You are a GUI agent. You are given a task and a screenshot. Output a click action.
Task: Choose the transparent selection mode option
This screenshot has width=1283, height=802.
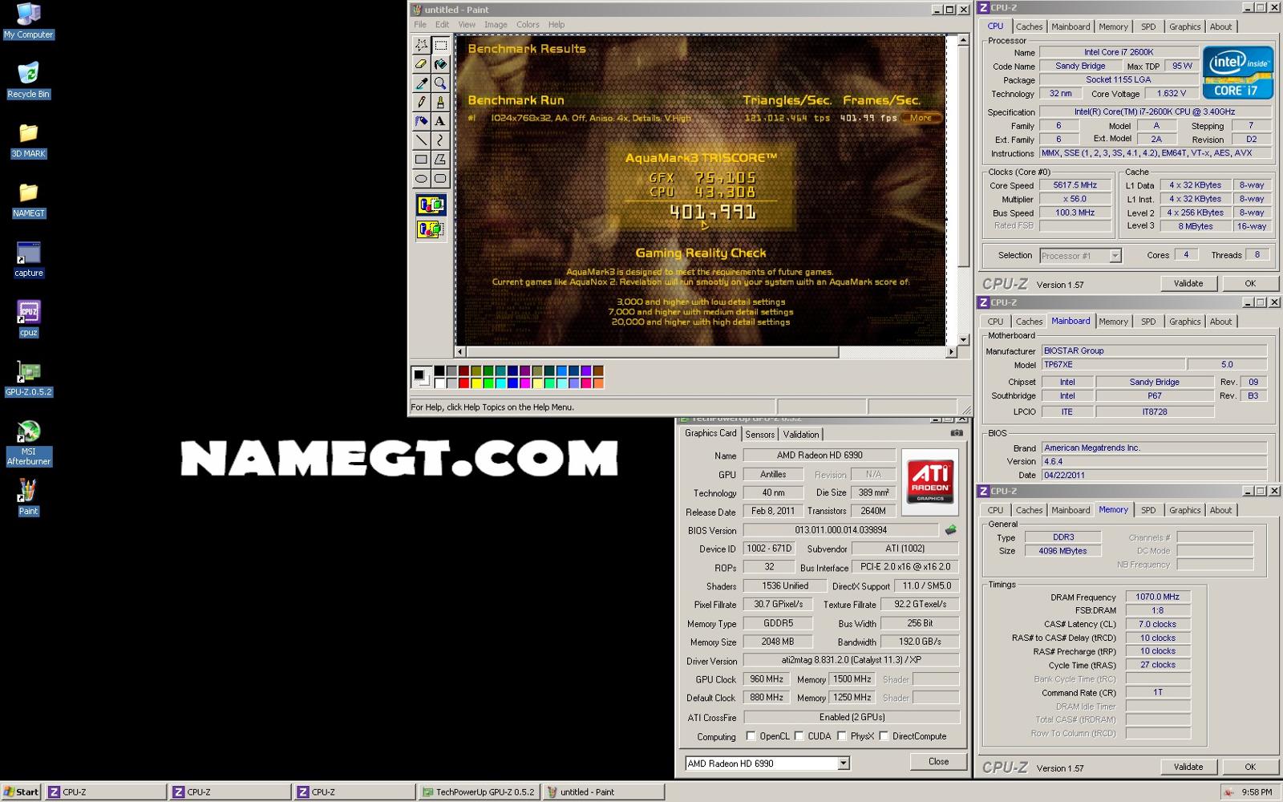[x=431, y=229]
